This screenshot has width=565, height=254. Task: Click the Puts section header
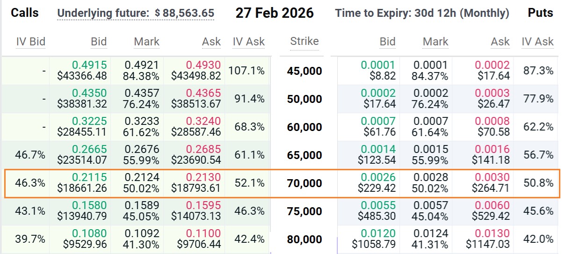[540, 13]
